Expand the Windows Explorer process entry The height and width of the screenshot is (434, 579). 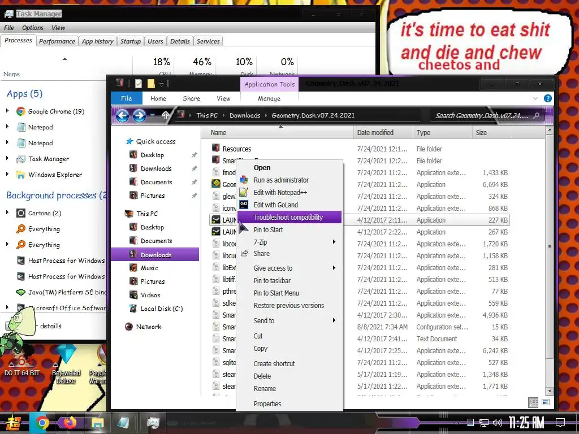pos(7,174)
